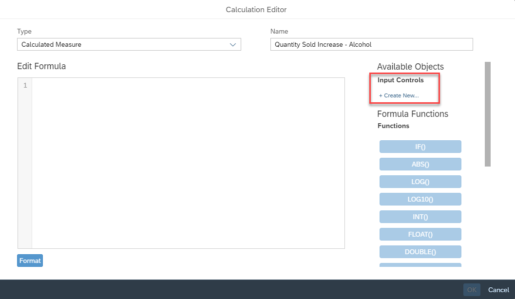Add the FLOAT() function

[x=420, y=234]
